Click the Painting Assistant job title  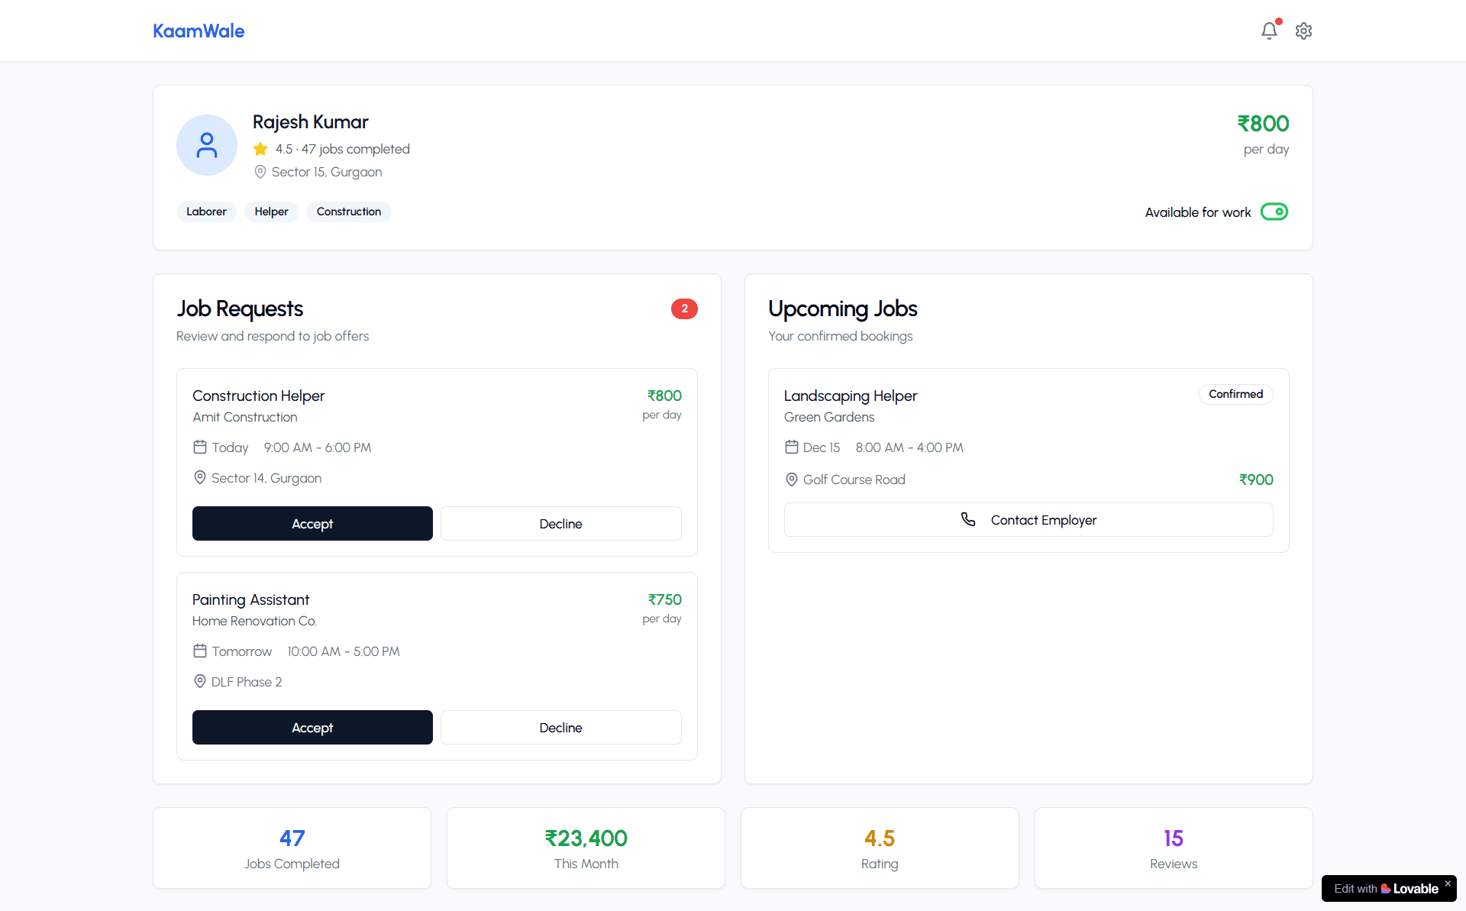click(x=250, y=599)
